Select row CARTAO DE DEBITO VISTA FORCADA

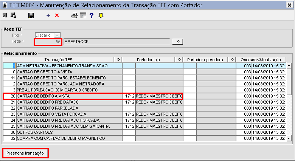[x=144, y=114]
